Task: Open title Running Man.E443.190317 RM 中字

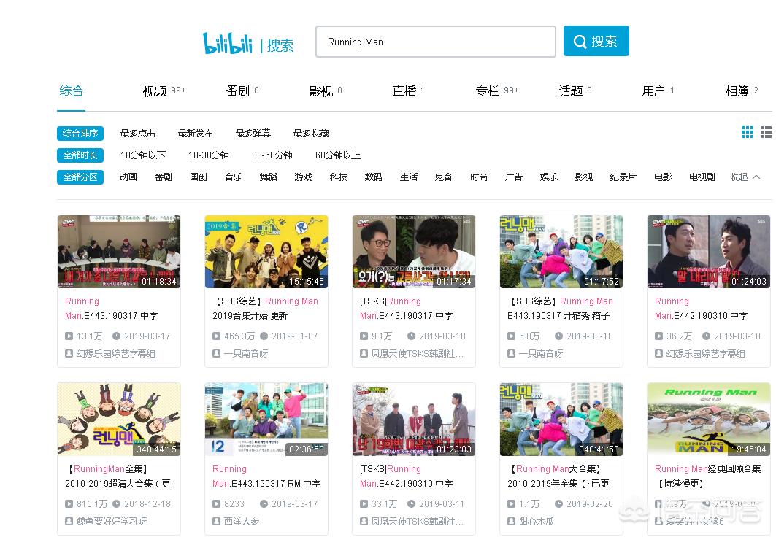Action: [266, 476]
